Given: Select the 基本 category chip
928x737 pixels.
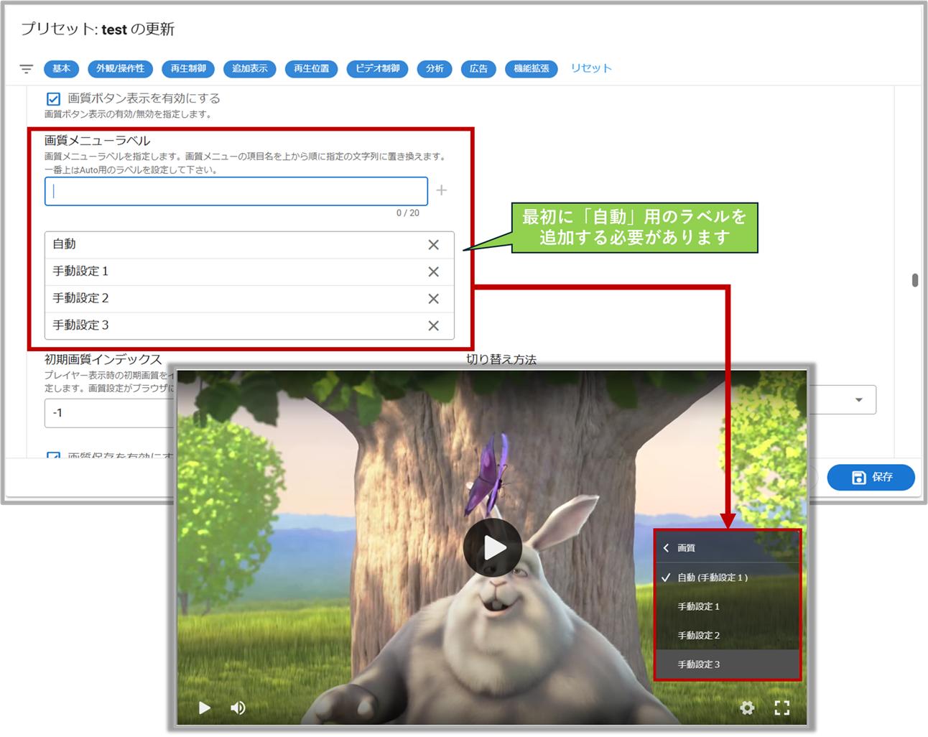Looking at the screenshot, I should pos(61,69).
